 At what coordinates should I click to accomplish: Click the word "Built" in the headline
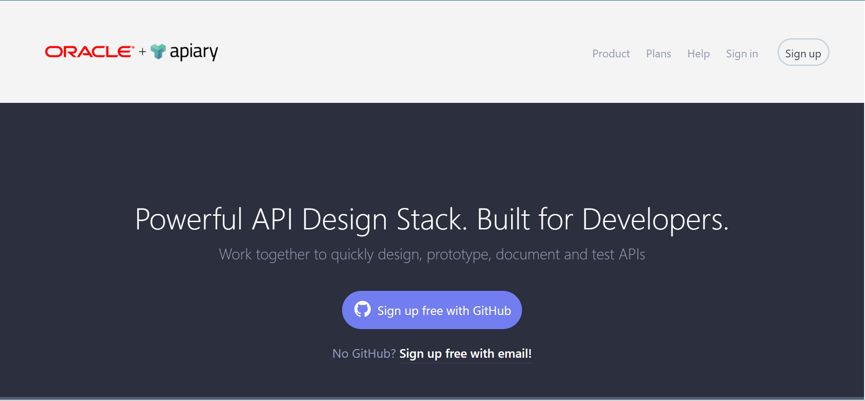coord(503,220)
